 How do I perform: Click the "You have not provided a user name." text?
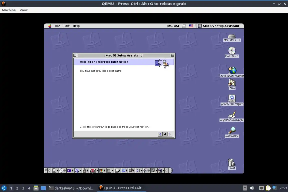coord(101,71)
